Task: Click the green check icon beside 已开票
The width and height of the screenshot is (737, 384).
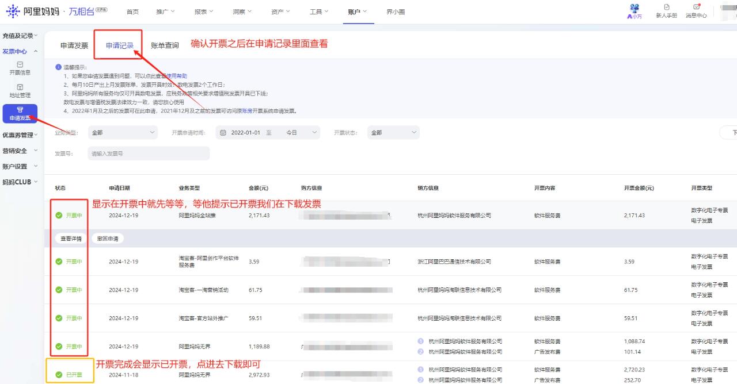Action: pyautogui.click(x=59, y=375)
